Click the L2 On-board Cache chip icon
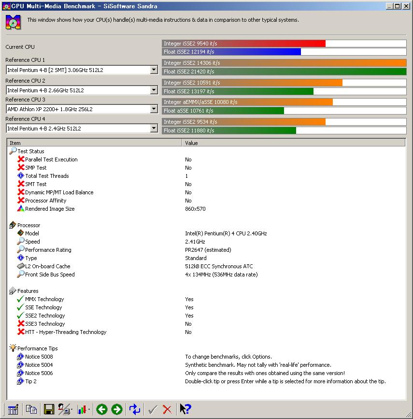 point(21,266)
